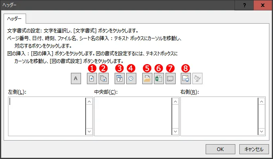Open the Format Text button (A)

pyautogui.click(x=76, y=78)
